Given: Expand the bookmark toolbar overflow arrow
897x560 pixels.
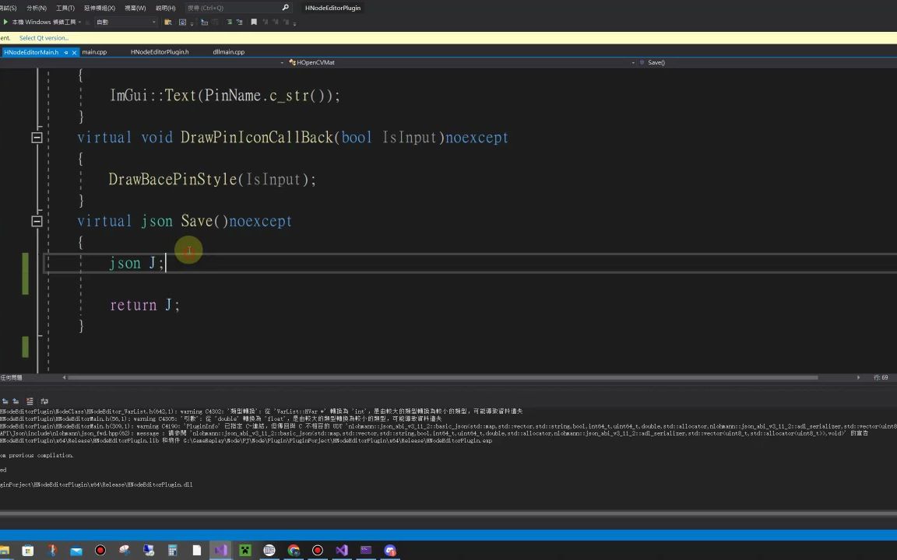Looking at the screenshot, I should coord(294,23).
